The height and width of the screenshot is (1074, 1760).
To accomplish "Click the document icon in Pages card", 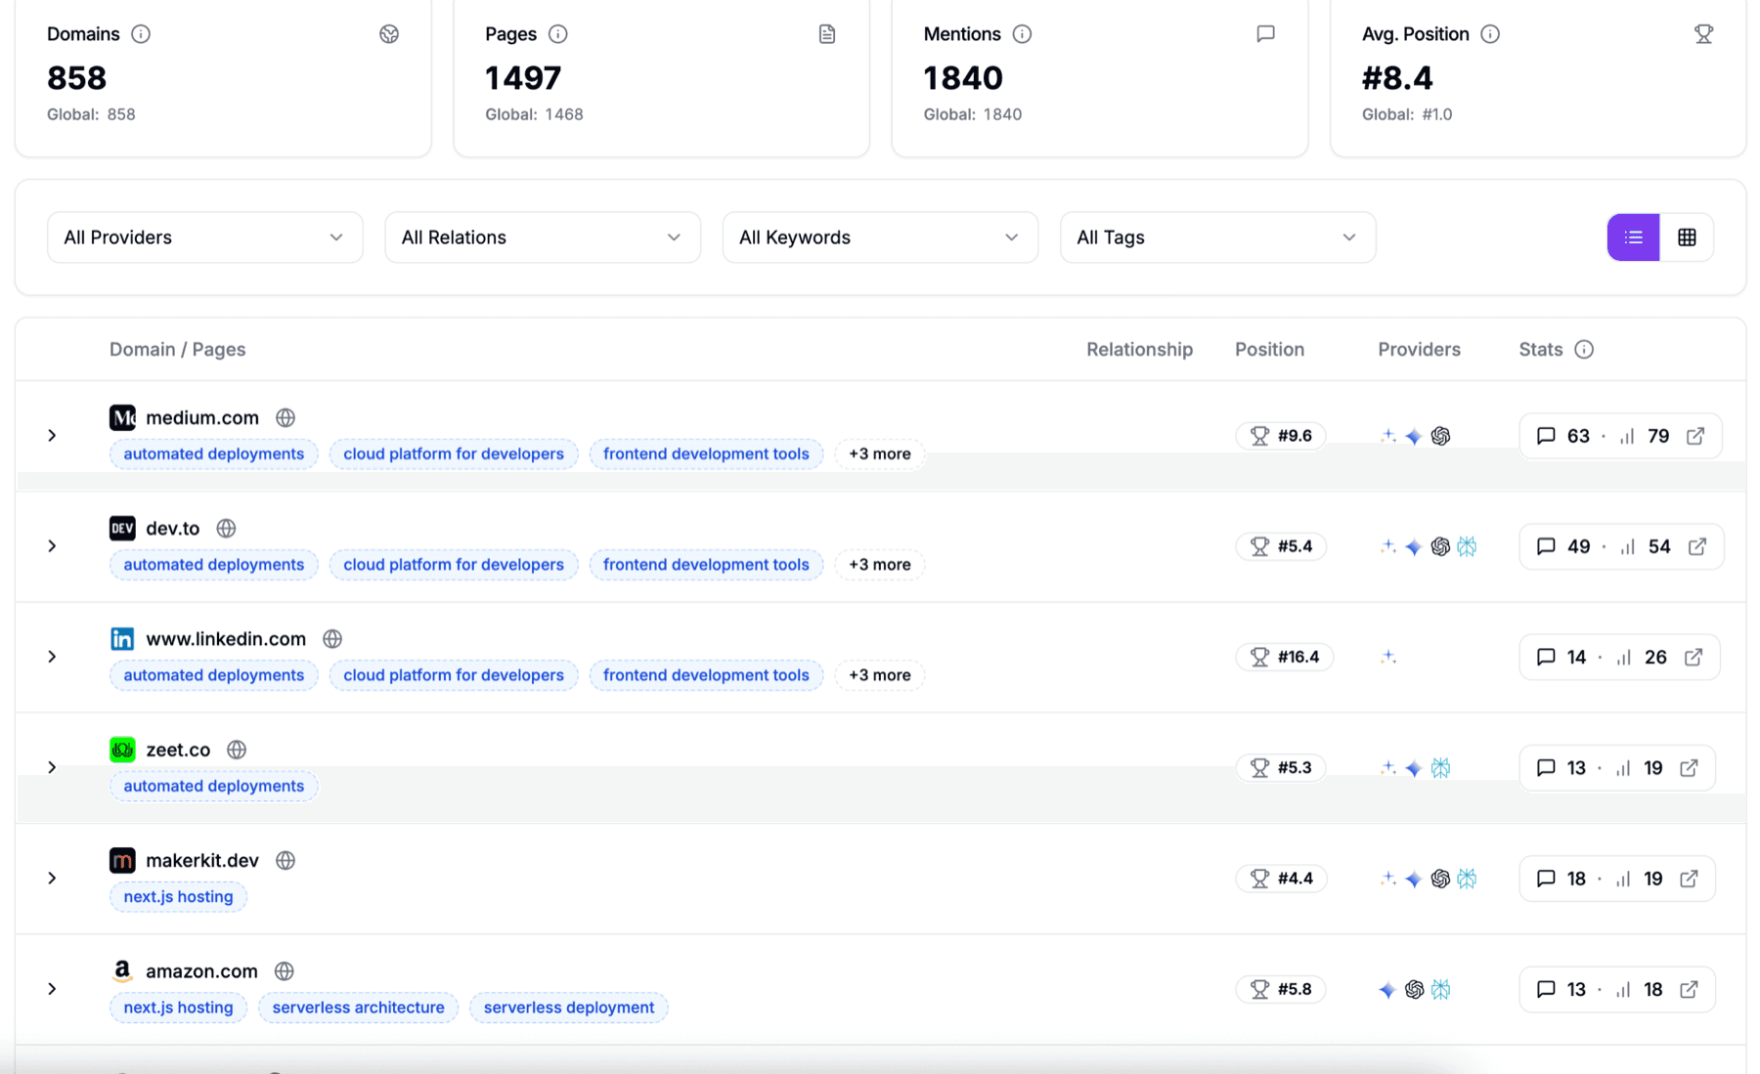I will click(x=827, y=34).
